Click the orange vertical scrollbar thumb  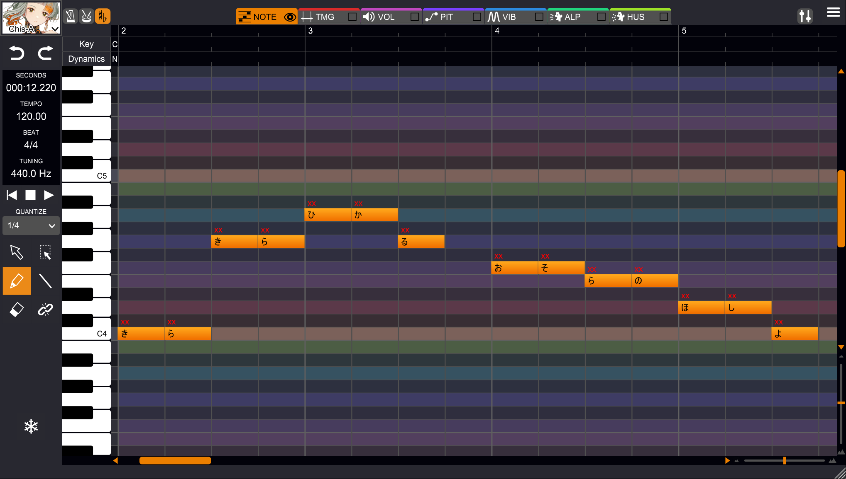pyautogui.click(x=841, y=208)
